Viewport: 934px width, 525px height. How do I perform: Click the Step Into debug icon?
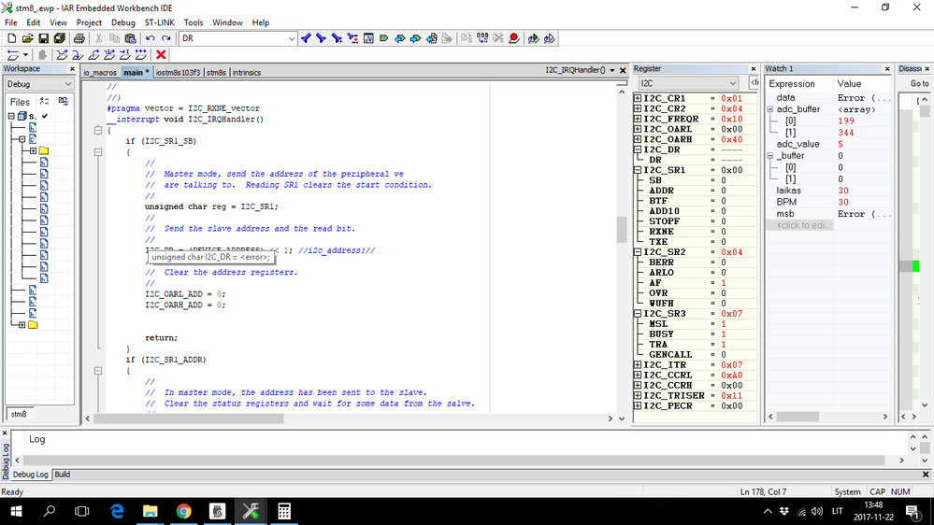[x=78, y=55]
